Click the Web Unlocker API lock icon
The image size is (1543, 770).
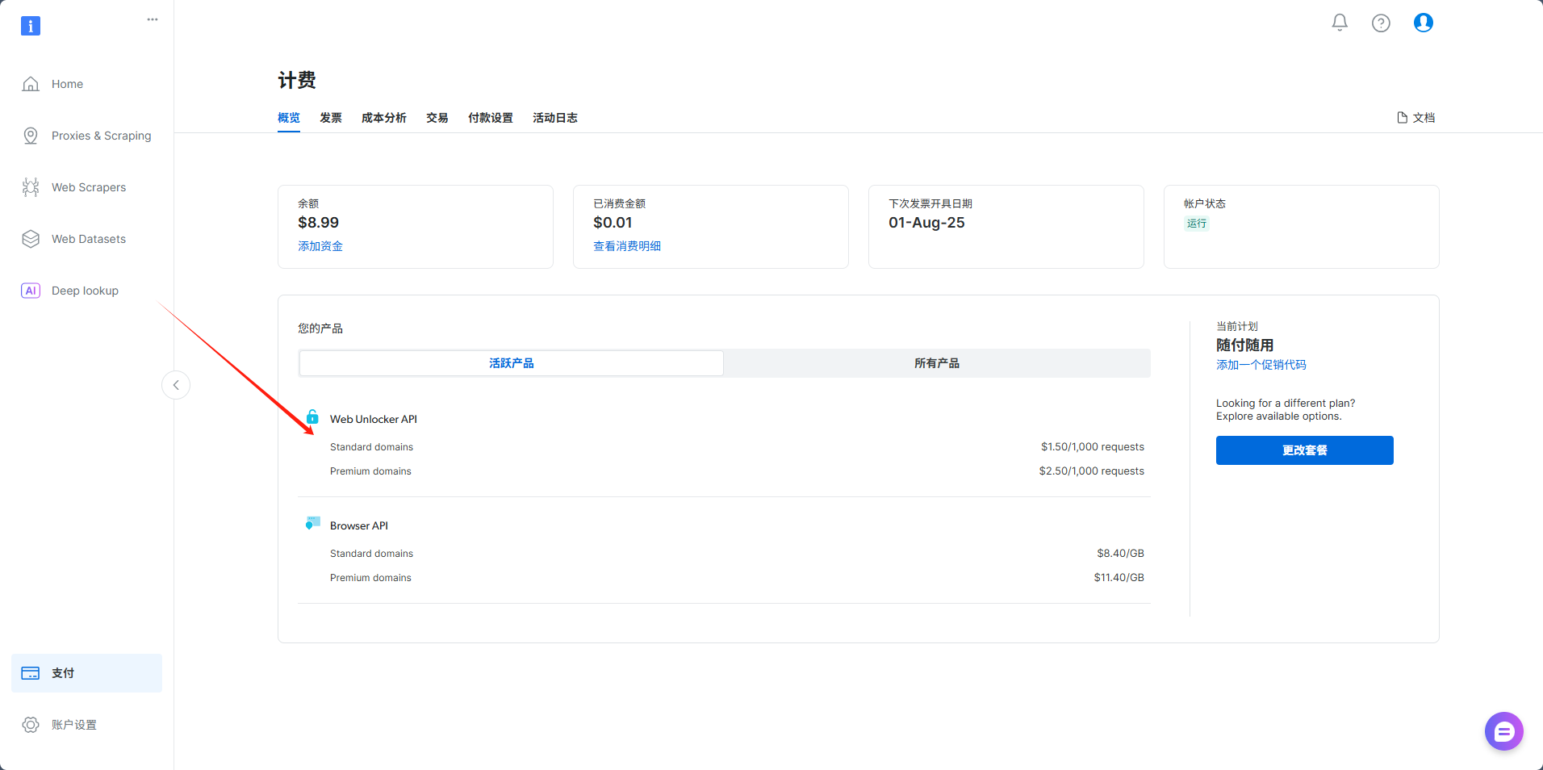click(x=312, y=417)
